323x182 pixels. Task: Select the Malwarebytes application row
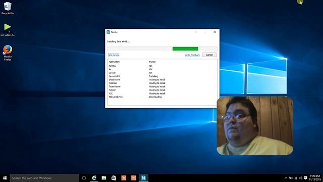coord(162,97)
